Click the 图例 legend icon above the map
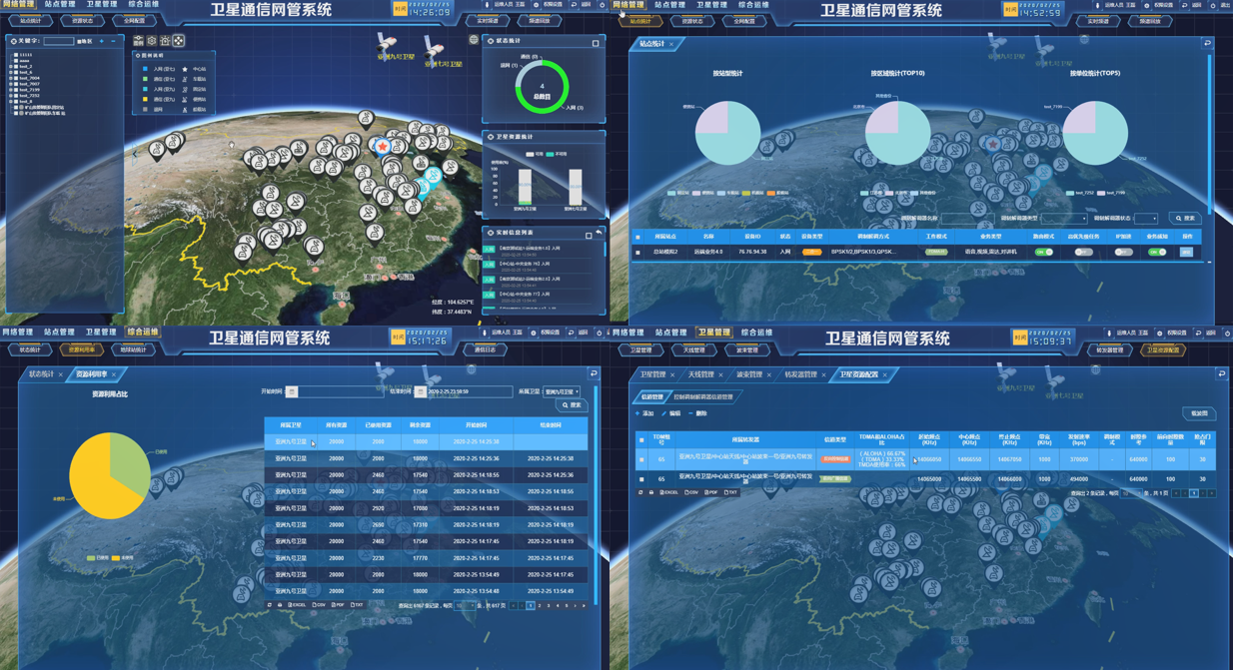The image size is (1233, 670). point(139,41)
